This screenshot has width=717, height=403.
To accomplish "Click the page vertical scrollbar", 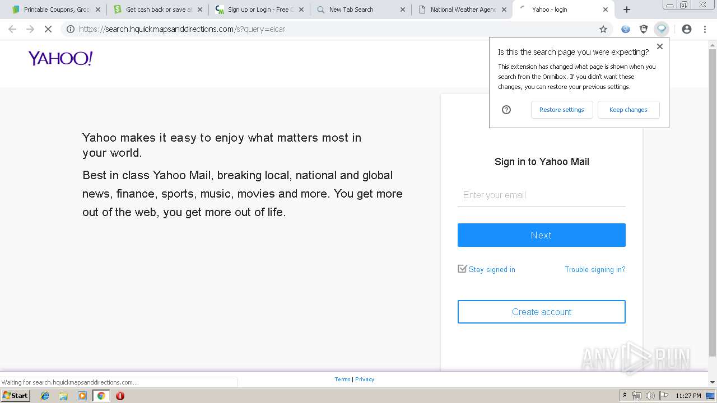I will click(x=713, y=201).
